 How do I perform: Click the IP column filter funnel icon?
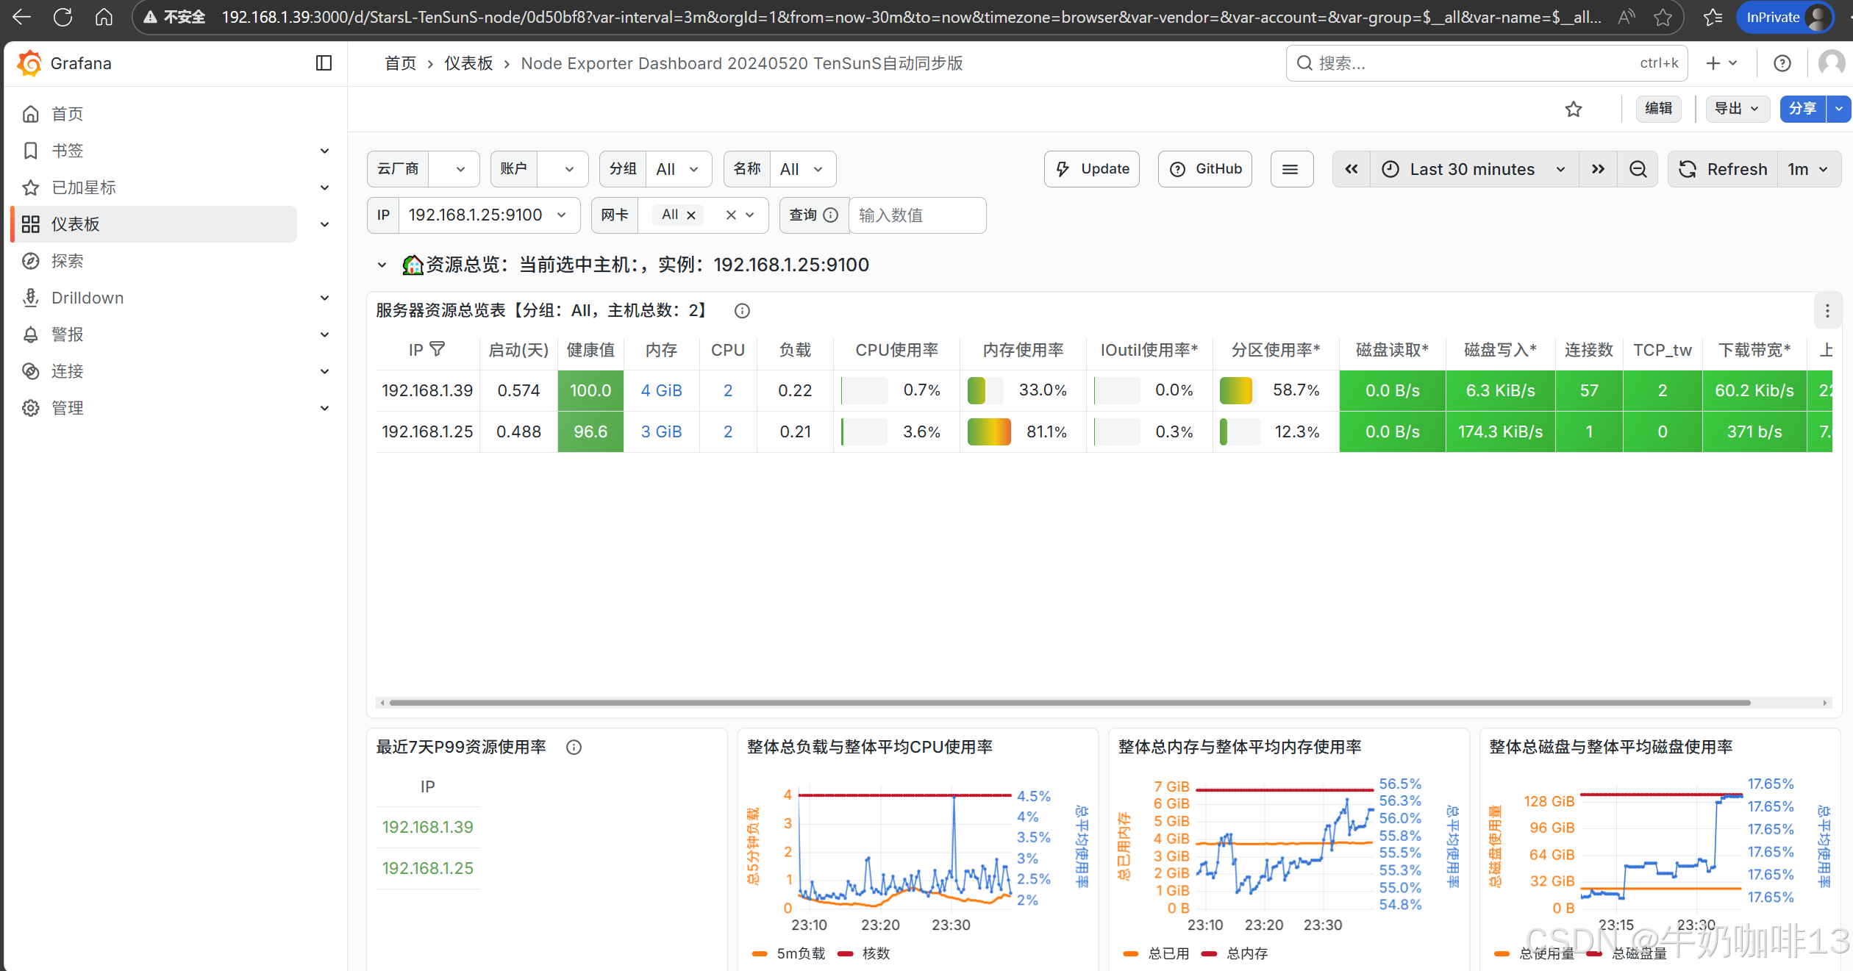tap(438, 349)
